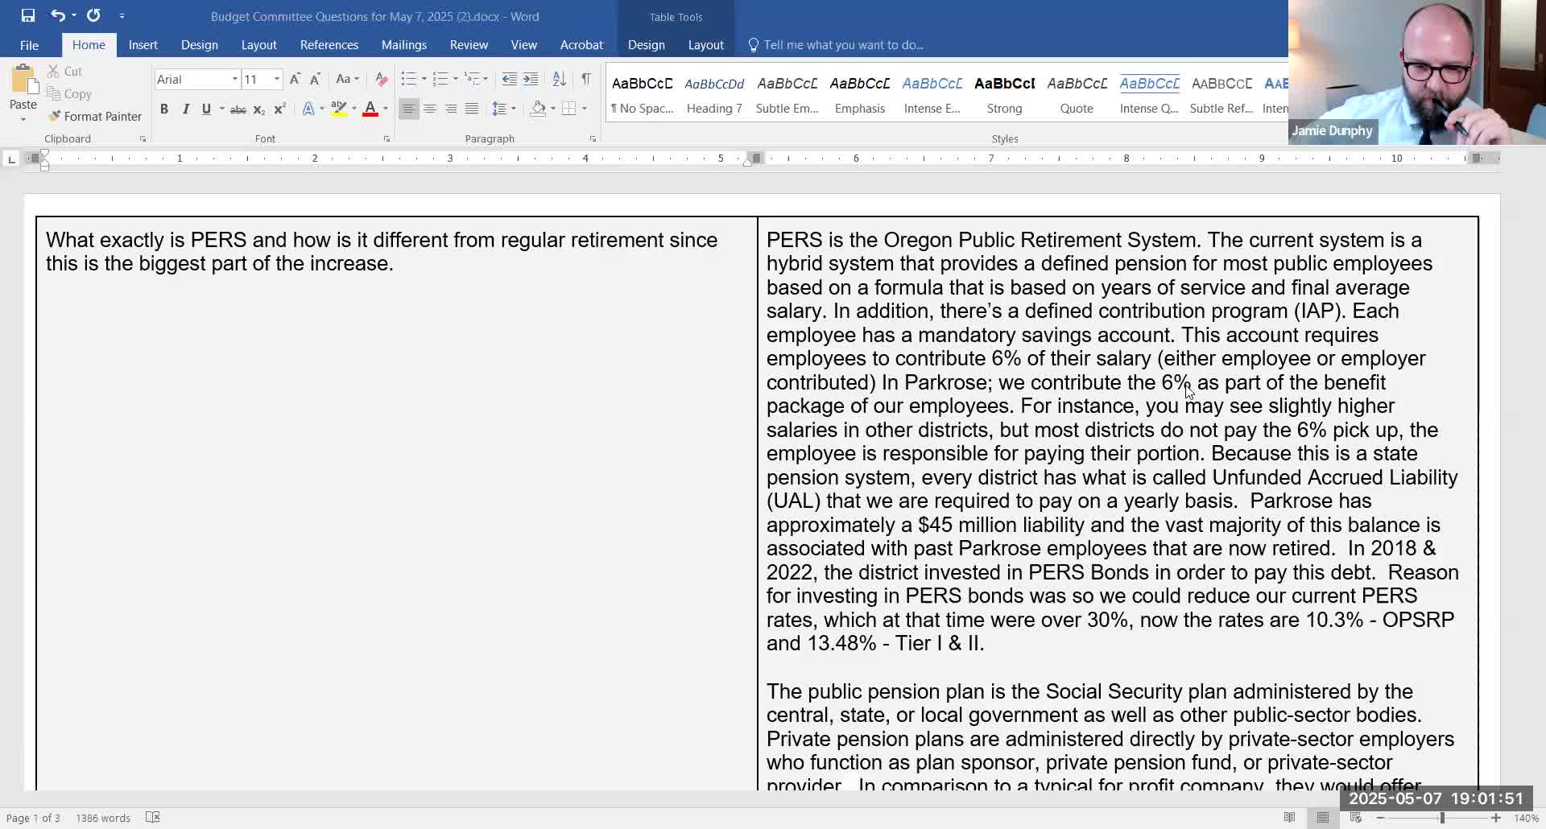
Task: Open the font name dropdown showing Arial
Action: (x=235, y=79)
